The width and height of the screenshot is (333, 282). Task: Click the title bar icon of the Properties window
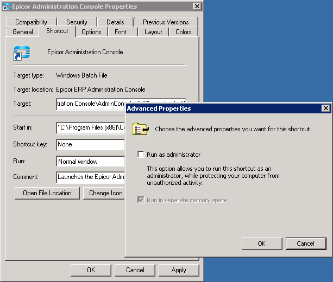pyautogui.click(x=7, y=7)
